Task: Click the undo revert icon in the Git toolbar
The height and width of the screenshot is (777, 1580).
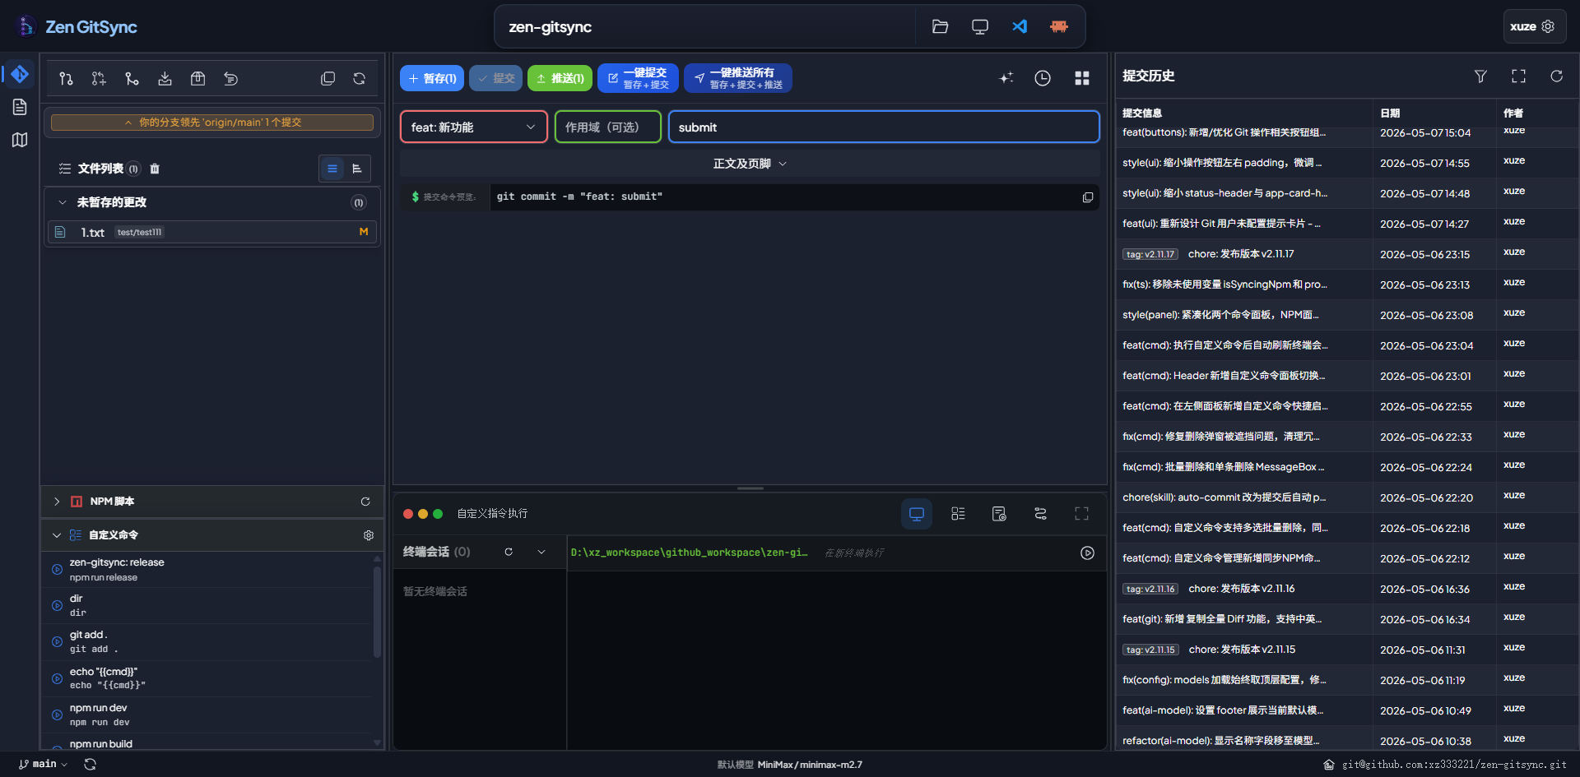Action: [x=230, y=79]
